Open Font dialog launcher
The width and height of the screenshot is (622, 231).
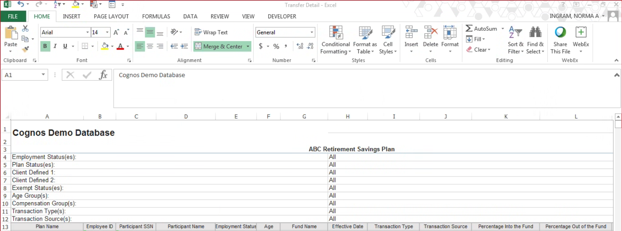pyautogui.click(x=129, y=60)
